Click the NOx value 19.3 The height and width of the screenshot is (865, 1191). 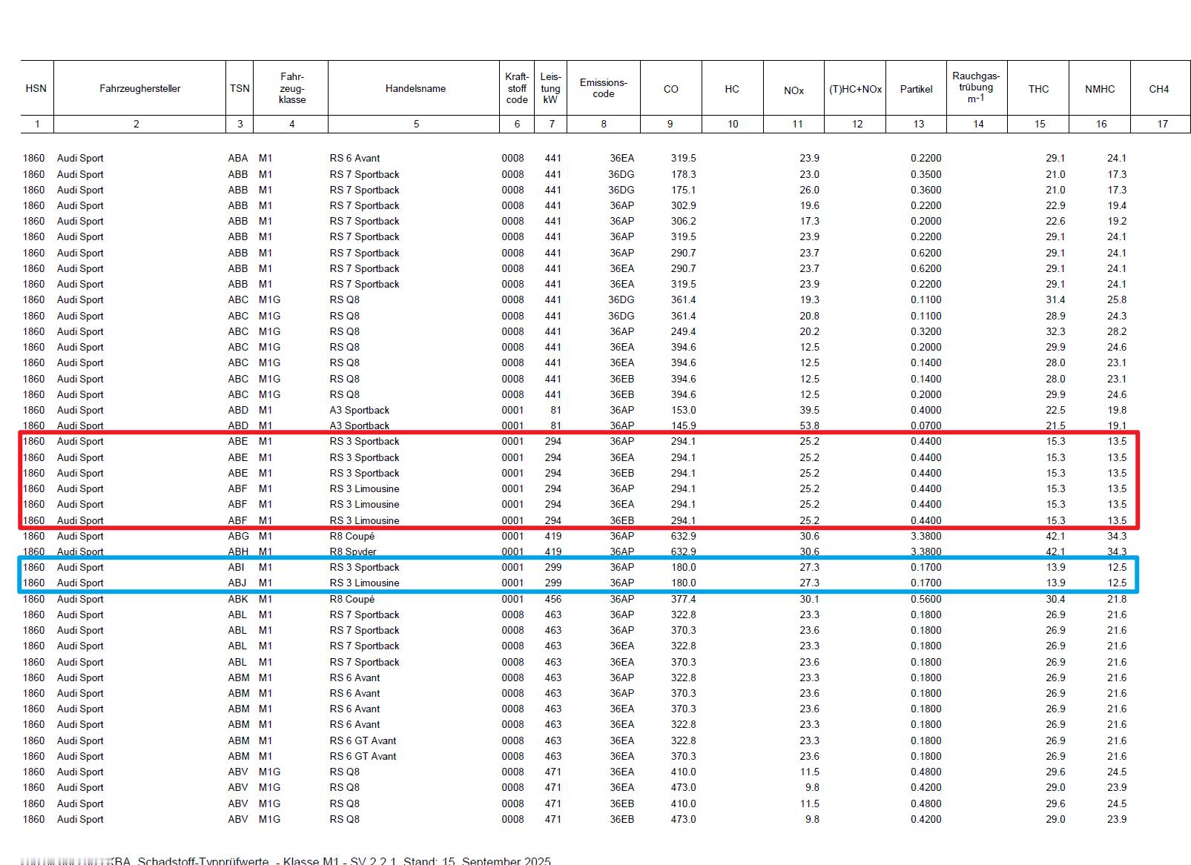809,299
